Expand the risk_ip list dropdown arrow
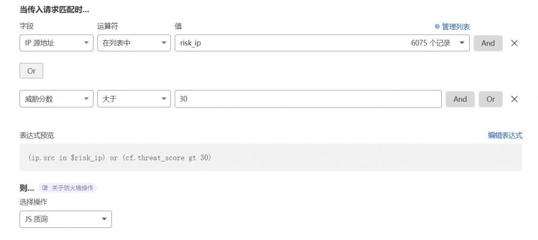This screenshot has width=538, height=240. click(x=462, y=43)
